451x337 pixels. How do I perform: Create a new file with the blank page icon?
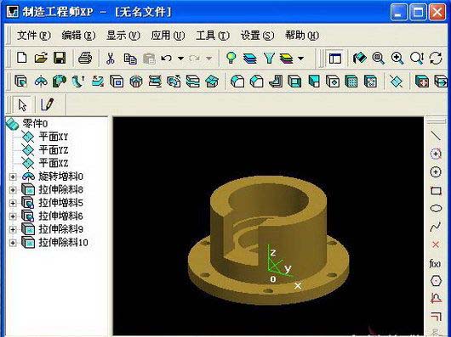[22, 58]
